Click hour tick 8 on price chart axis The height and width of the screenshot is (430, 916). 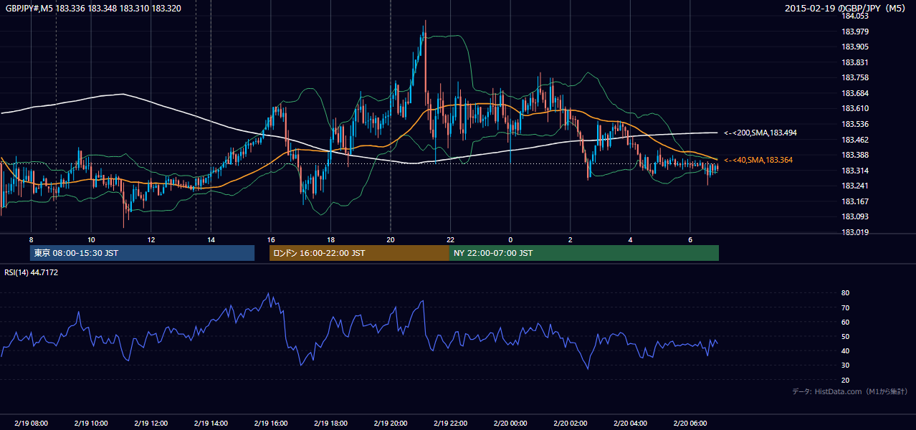(x=31, y=239)
